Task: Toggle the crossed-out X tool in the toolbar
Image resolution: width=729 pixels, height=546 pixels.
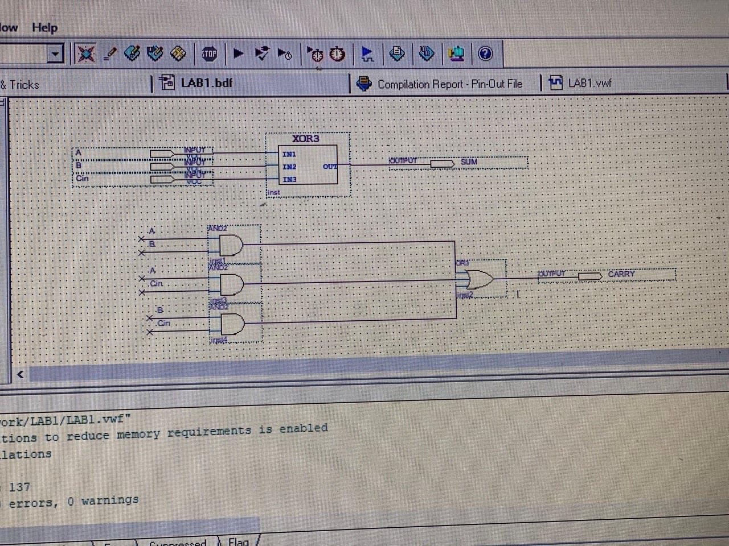Action: (86, 53)
